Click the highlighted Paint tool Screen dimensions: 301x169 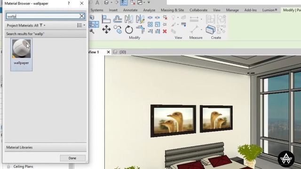click(x=92, y=24)
